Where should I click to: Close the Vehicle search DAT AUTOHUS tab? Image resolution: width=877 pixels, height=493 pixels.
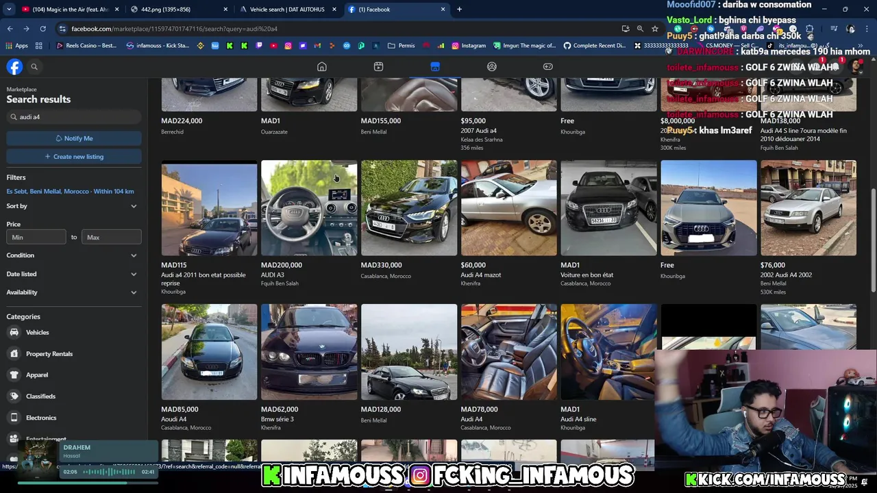[334, 10]
